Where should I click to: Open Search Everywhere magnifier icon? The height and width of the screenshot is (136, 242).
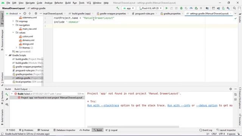pyautogui.click(x=234, y=8)
